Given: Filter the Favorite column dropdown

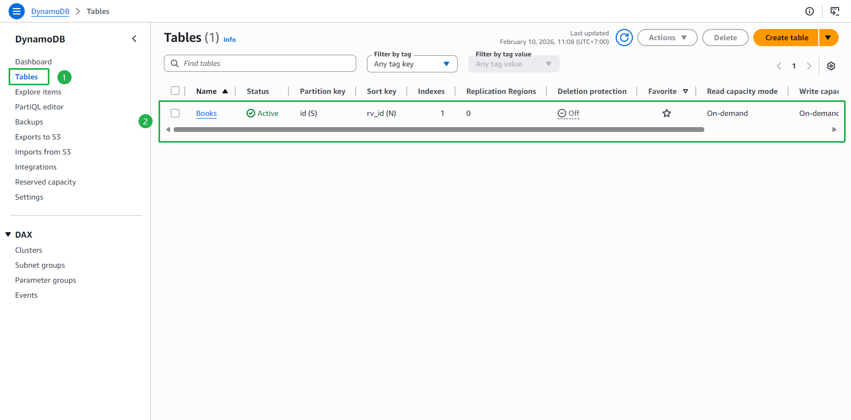Looking at the screenshot, I should [686, 91].
